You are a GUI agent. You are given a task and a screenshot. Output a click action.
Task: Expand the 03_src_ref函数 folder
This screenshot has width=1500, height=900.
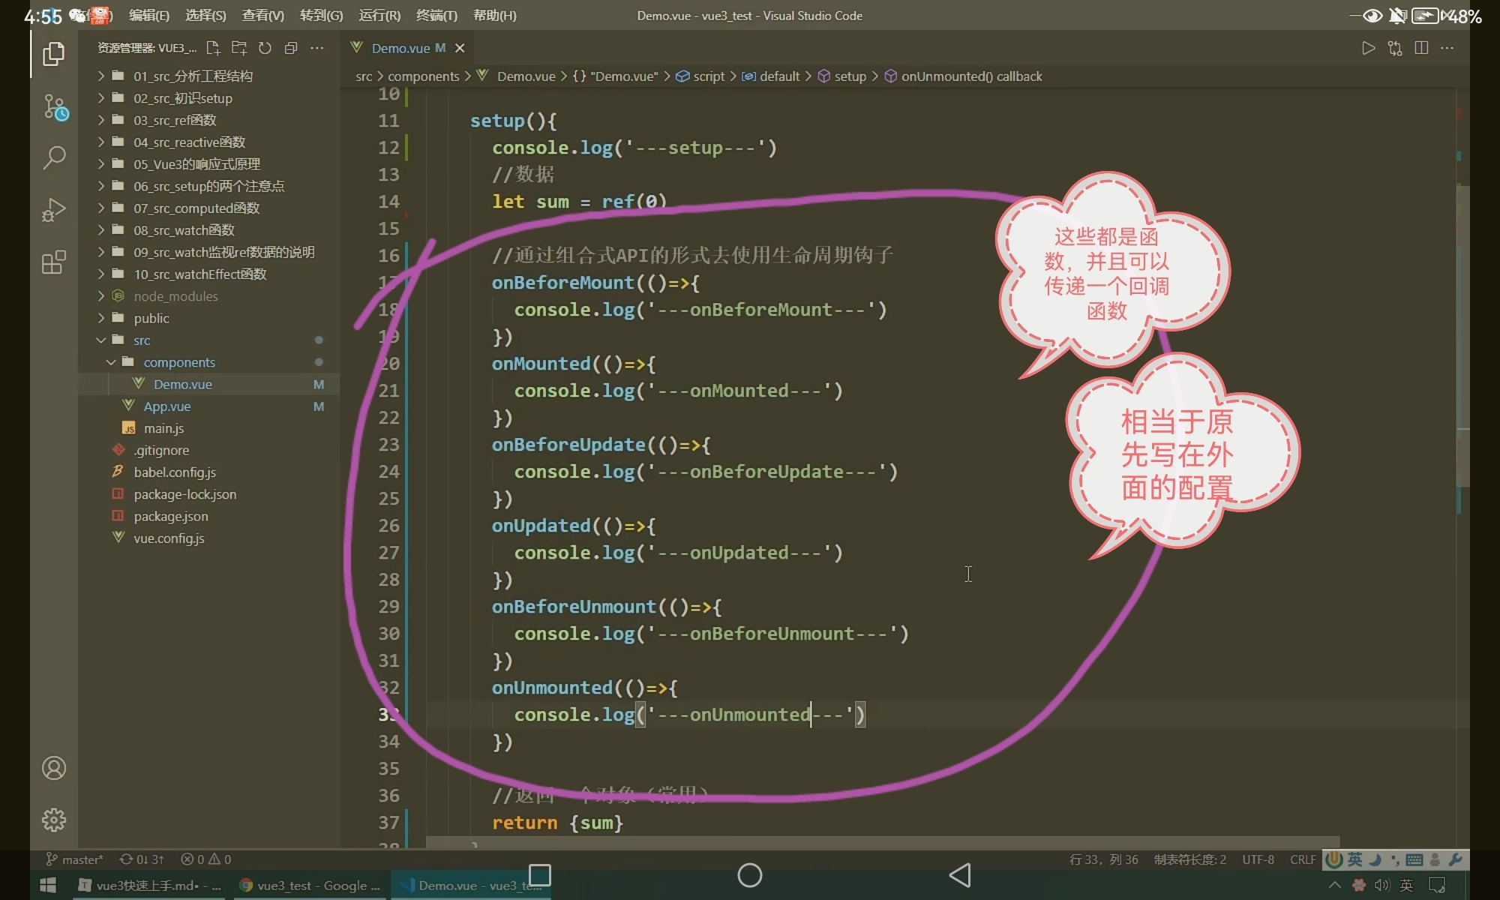point(175,120)
